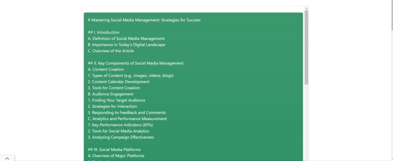
Task: Select the "A. Content Creation" line
Action: coord(106,69)
